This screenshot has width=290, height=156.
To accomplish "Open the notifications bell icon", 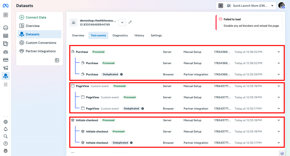I will pyautogui.click(x=6, y=129).
